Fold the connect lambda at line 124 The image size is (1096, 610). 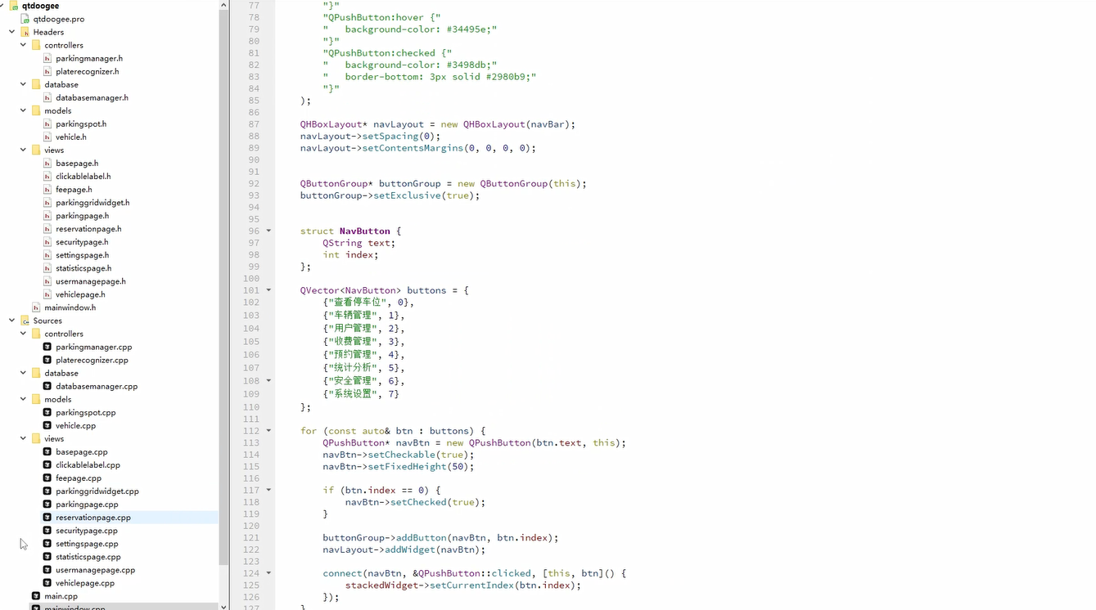pyautogui.click(x=268, y=573)
